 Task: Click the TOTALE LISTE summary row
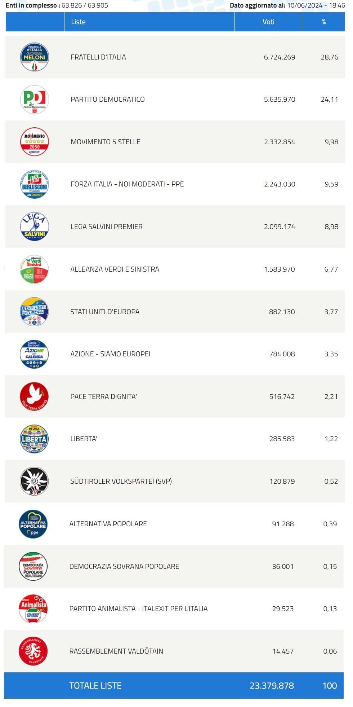click(x=174, y=685)
